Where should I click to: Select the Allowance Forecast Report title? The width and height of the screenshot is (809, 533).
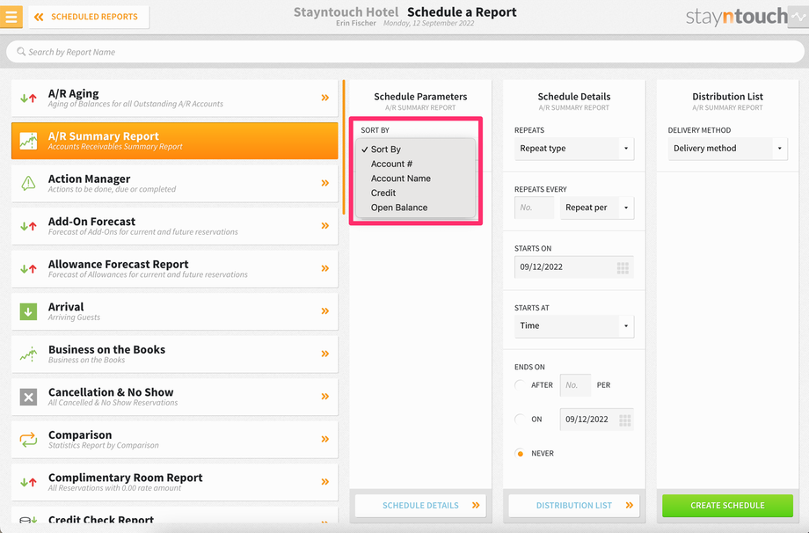coord(118,264)
